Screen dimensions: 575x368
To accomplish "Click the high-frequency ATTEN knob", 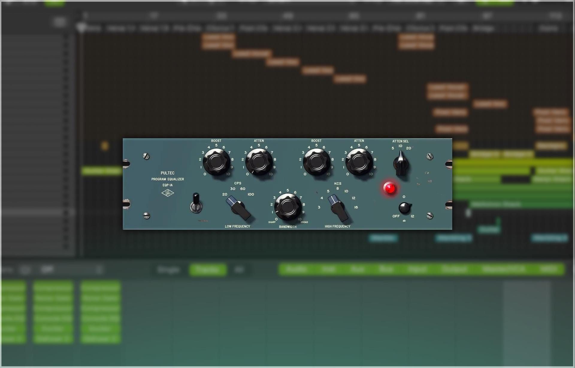I will click(359, 162).
